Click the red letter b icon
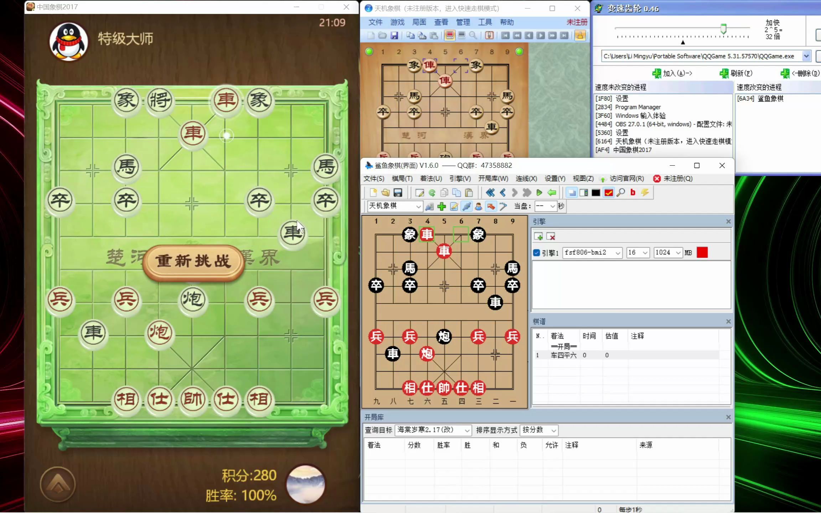The width and height of the screenshot is (821, 513). click(632, 192)
